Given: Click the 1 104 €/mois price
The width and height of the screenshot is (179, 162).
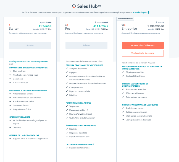Looking at the screenshot, I should [156, 26].
